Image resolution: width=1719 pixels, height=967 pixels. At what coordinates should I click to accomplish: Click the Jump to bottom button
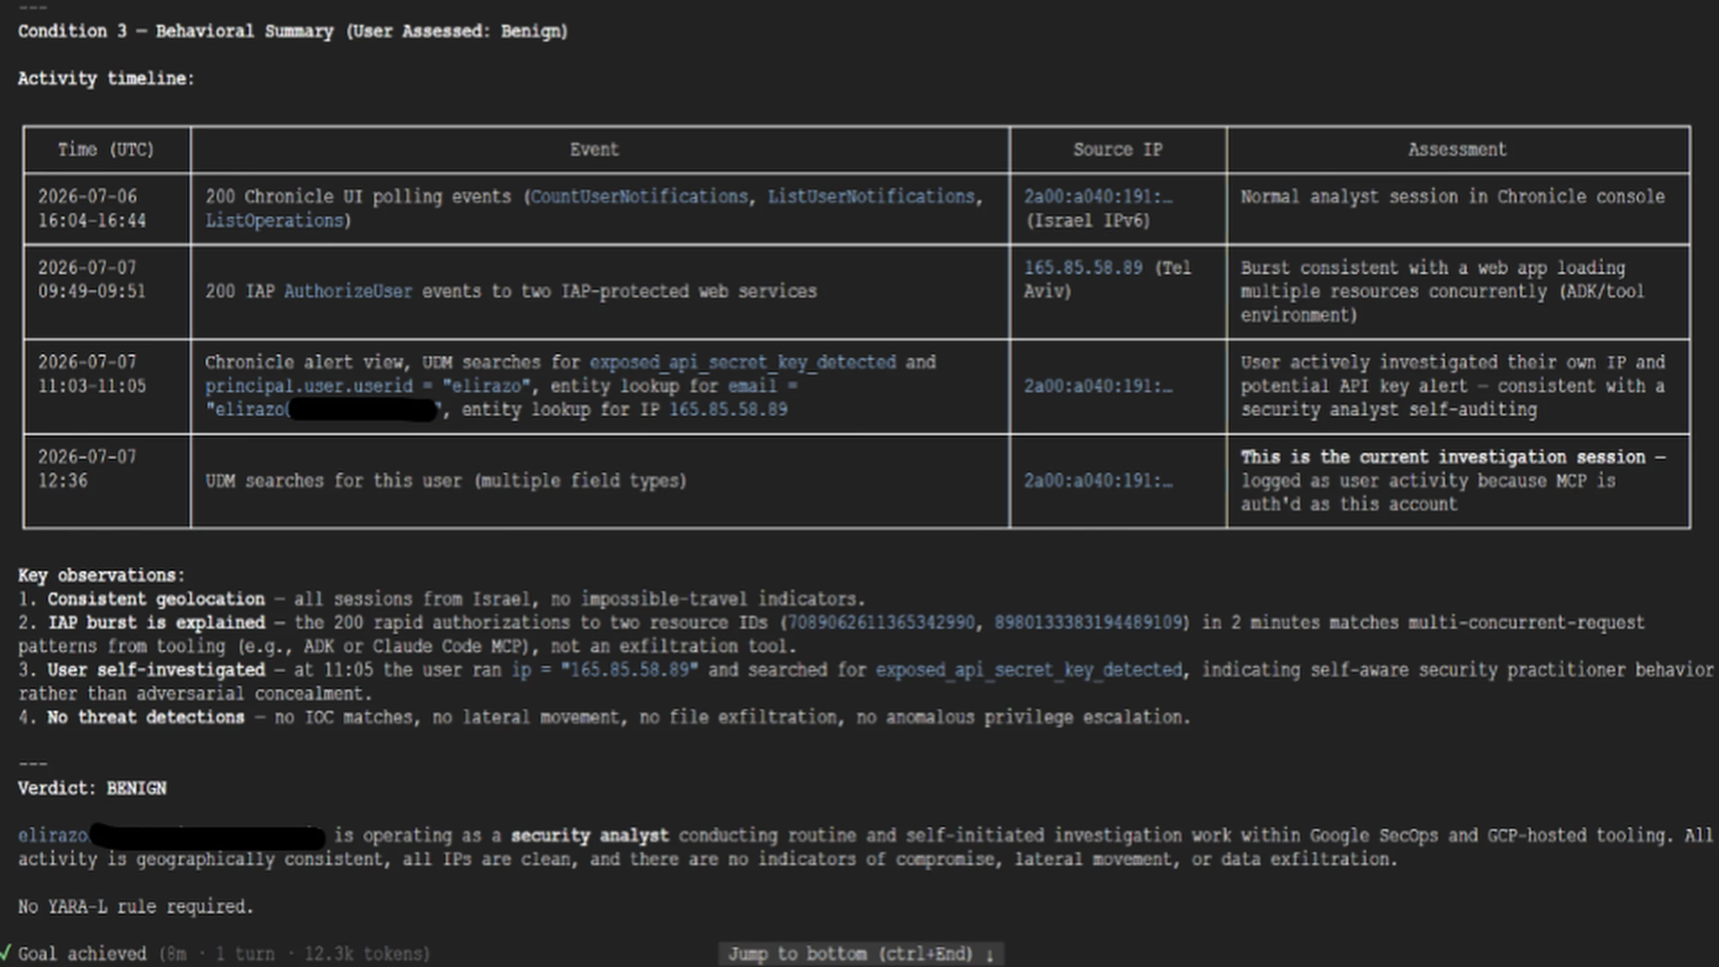point(861,954)
